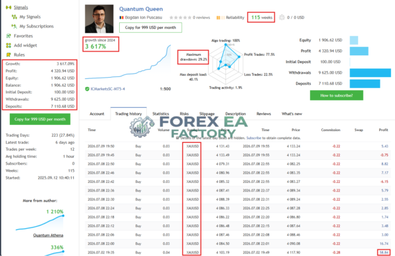
Task: Open Rules in sidebar
Action: click(x=19, y=55)
